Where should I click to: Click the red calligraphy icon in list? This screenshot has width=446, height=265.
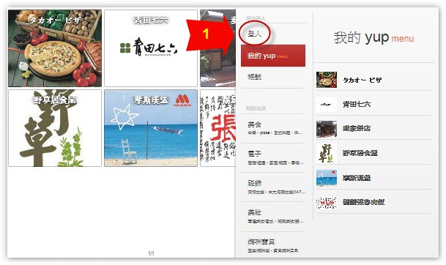(327, 203)
